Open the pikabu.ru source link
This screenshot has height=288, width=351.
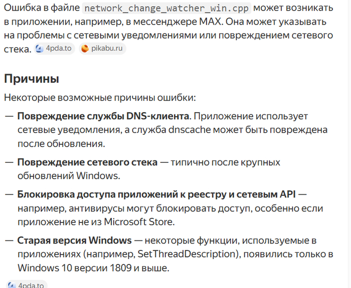pyautogui.click(x=102, y=49)
